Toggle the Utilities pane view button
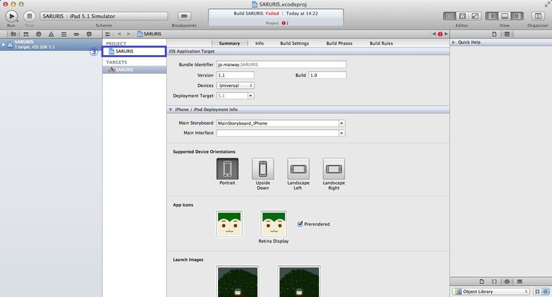 point(517,16)
